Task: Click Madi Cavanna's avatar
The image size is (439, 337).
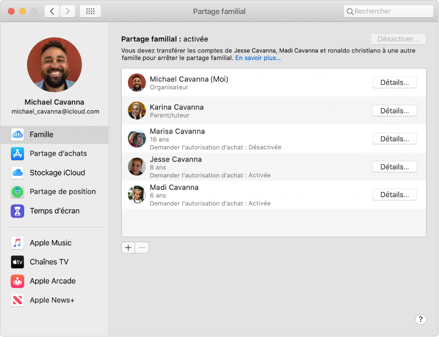Action: (137, 195)
